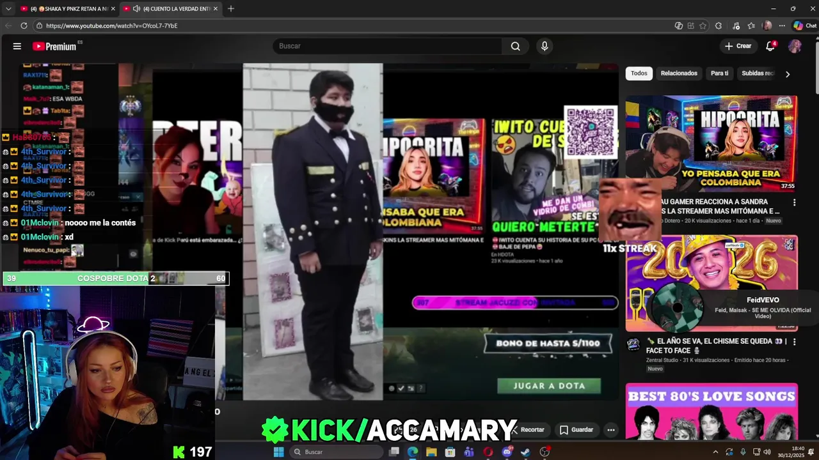
Task: Close the SHAKA Y PNKZ tab
Action: [113, 9]
